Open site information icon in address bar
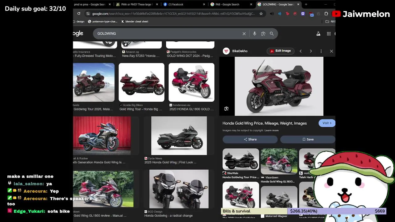The width and height of the screenshot is (395, 222). click(88, 14)
